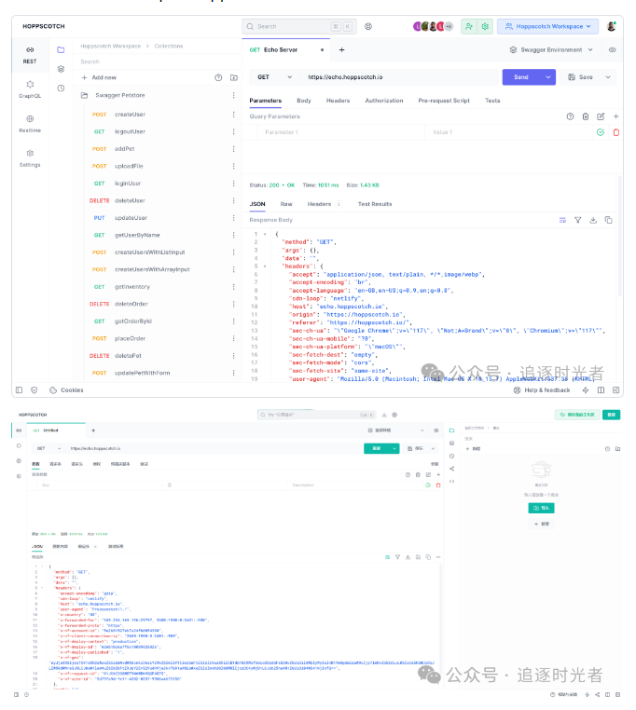
Task: Collapse JSON fold arrow at line 1
Action: point(265,234)
